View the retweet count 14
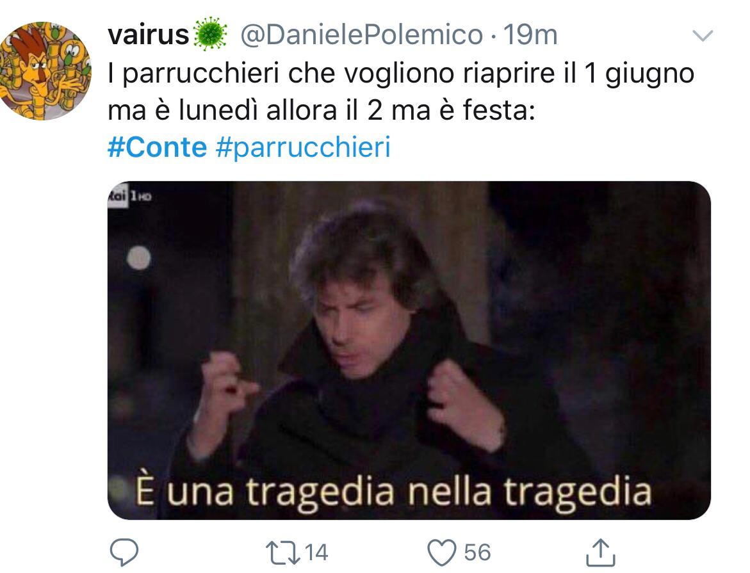 pos(316,553)
